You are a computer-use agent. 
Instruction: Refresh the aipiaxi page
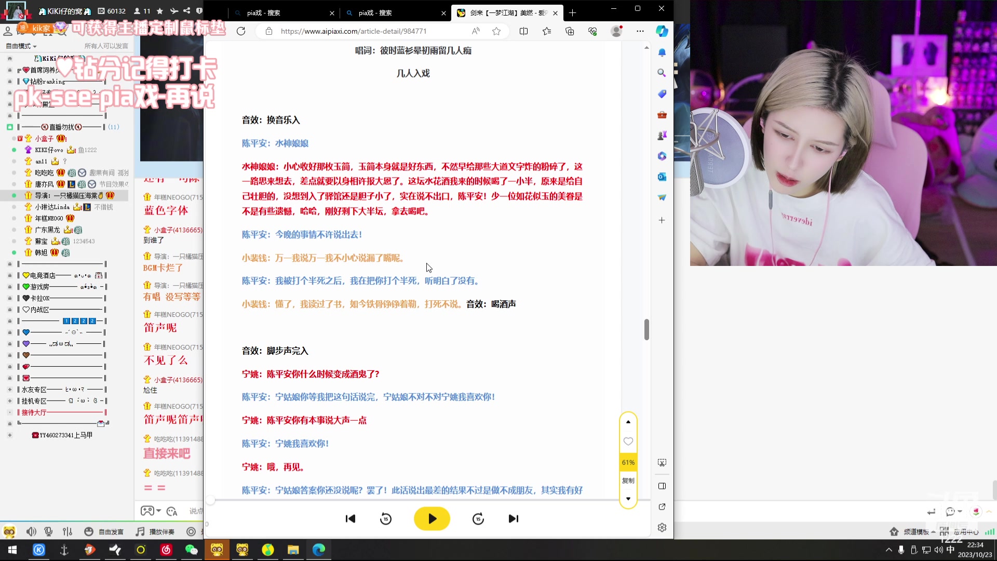click(241, 31)
